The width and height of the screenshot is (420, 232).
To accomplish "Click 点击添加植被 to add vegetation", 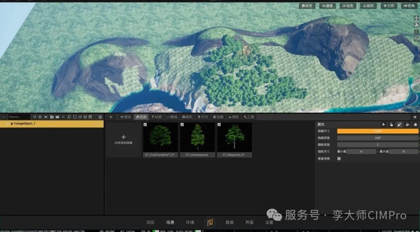I will [124, 140].
